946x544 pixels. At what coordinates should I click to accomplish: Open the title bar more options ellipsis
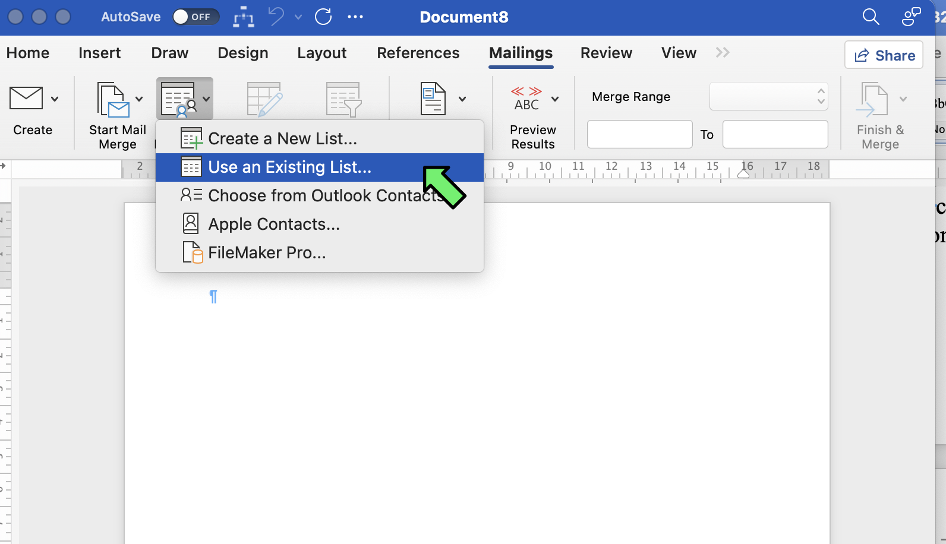click(x=355, y=17)
